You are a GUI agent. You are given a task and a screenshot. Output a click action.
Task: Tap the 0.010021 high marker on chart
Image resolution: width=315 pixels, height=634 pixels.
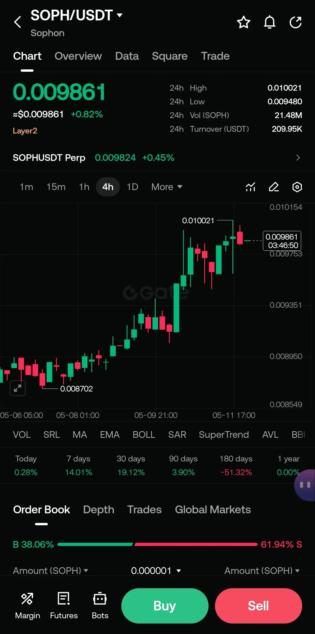click(x=198, y=221)
